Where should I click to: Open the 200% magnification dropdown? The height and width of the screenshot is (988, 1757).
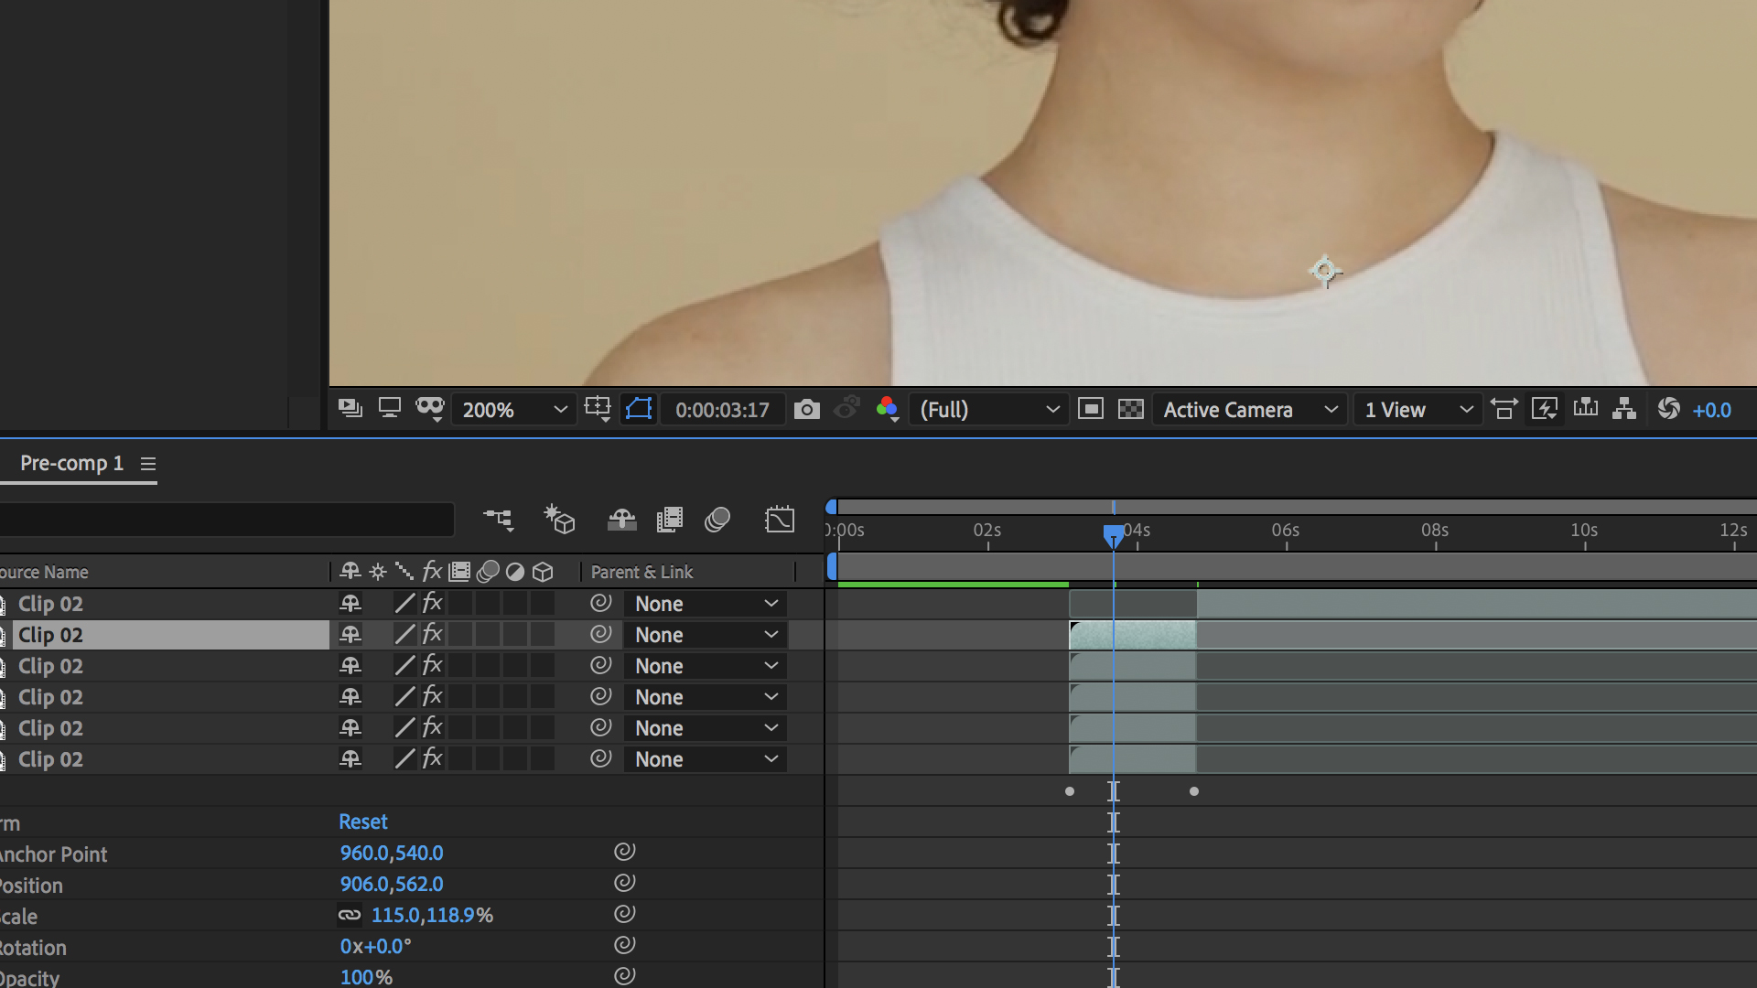[513, 410]
